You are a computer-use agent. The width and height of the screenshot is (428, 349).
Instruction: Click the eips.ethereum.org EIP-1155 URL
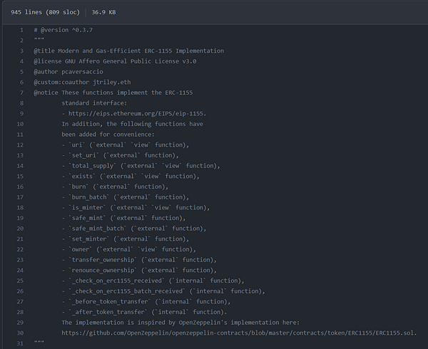pyautogui.click(x=137, y=114)
